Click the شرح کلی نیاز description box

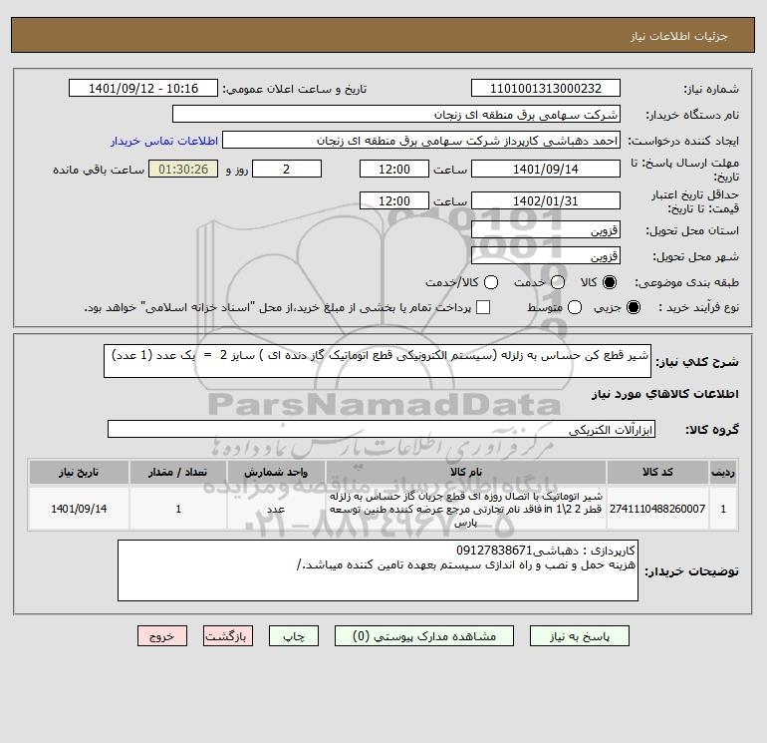click(378, 361)
